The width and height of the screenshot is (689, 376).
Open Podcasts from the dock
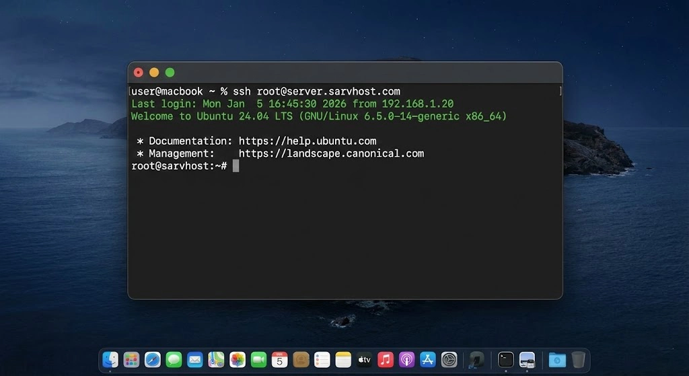pos(406,360)
